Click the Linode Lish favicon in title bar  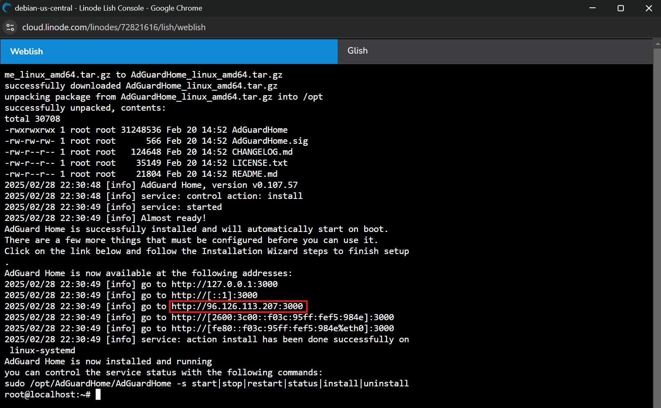pyautogui.click(x=7, y=8)
